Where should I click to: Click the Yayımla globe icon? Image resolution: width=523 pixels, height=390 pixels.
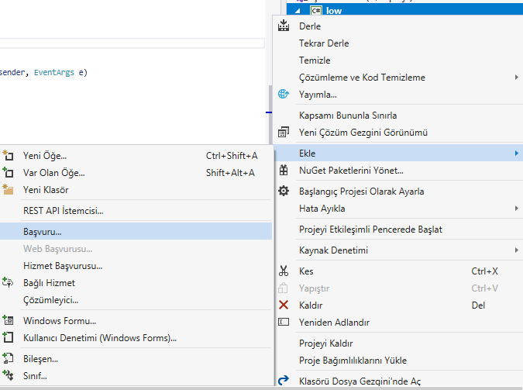pos(284,94)
